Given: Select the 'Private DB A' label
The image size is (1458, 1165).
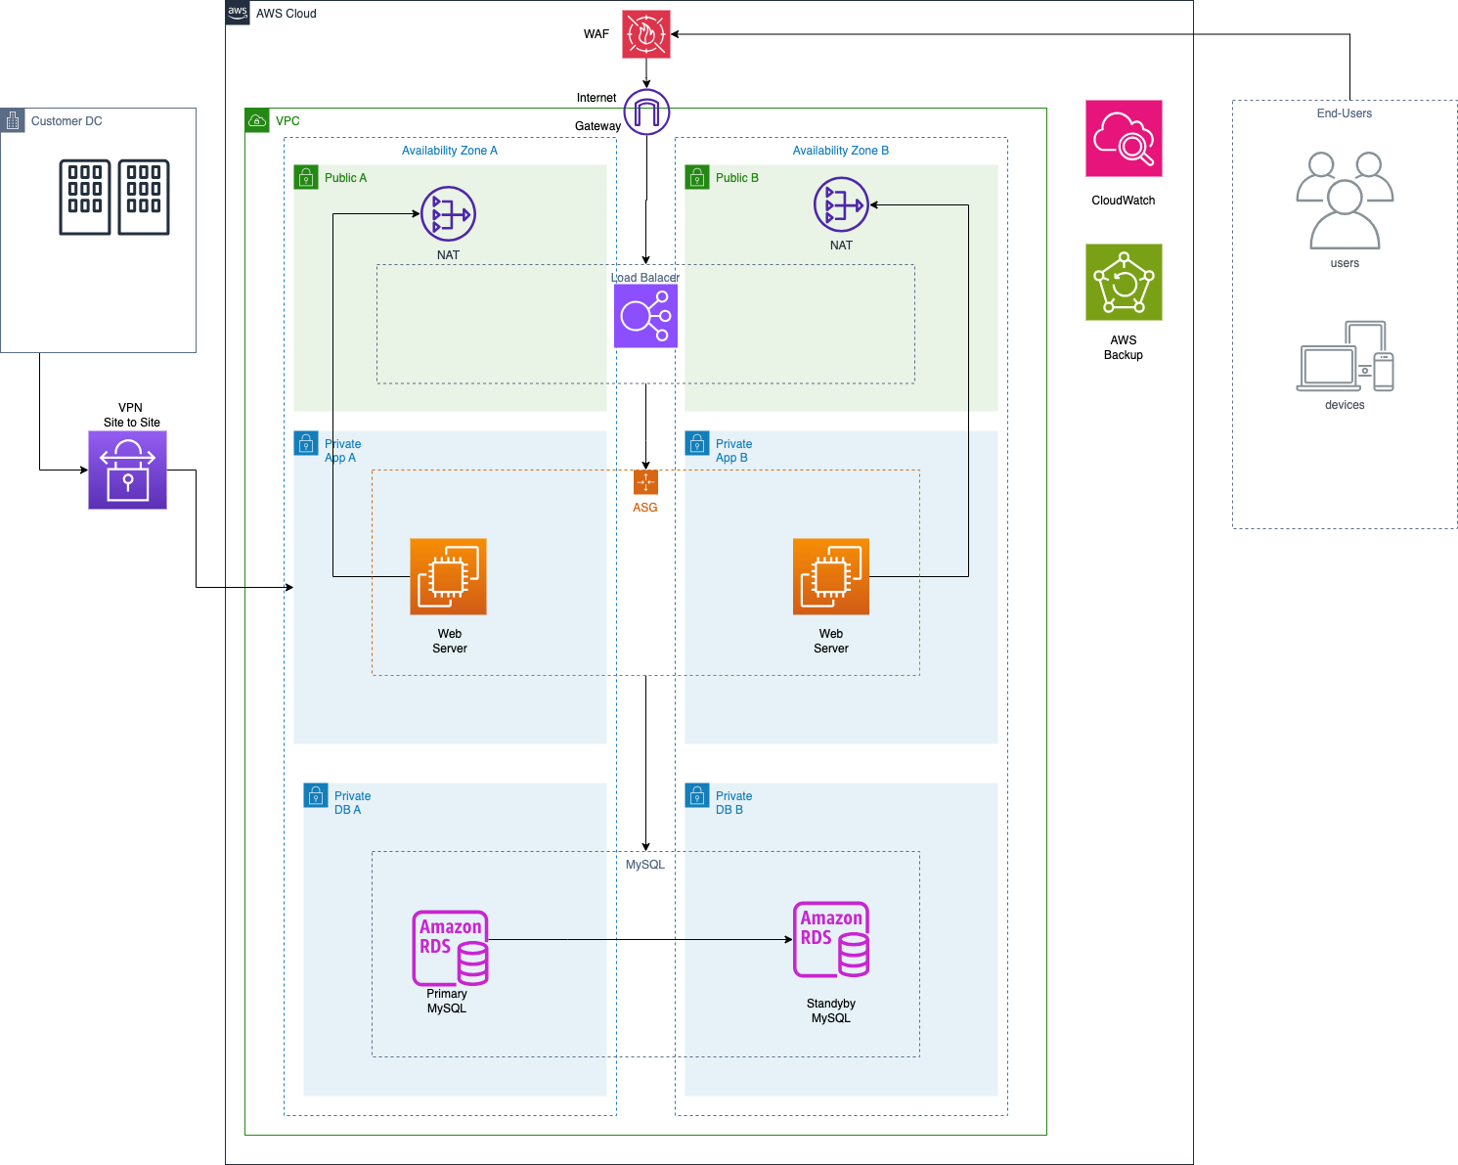Looking at the screenshot, I should pyautogui.click(x=352, y=803).
